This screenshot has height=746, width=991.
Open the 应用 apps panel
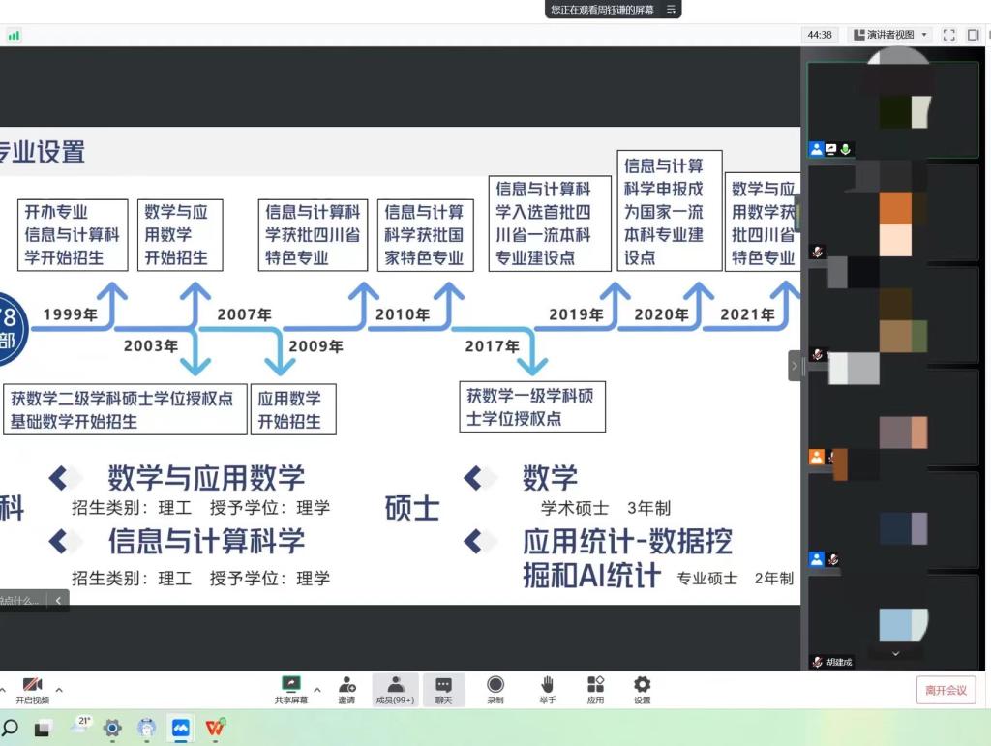coord(596,690)
